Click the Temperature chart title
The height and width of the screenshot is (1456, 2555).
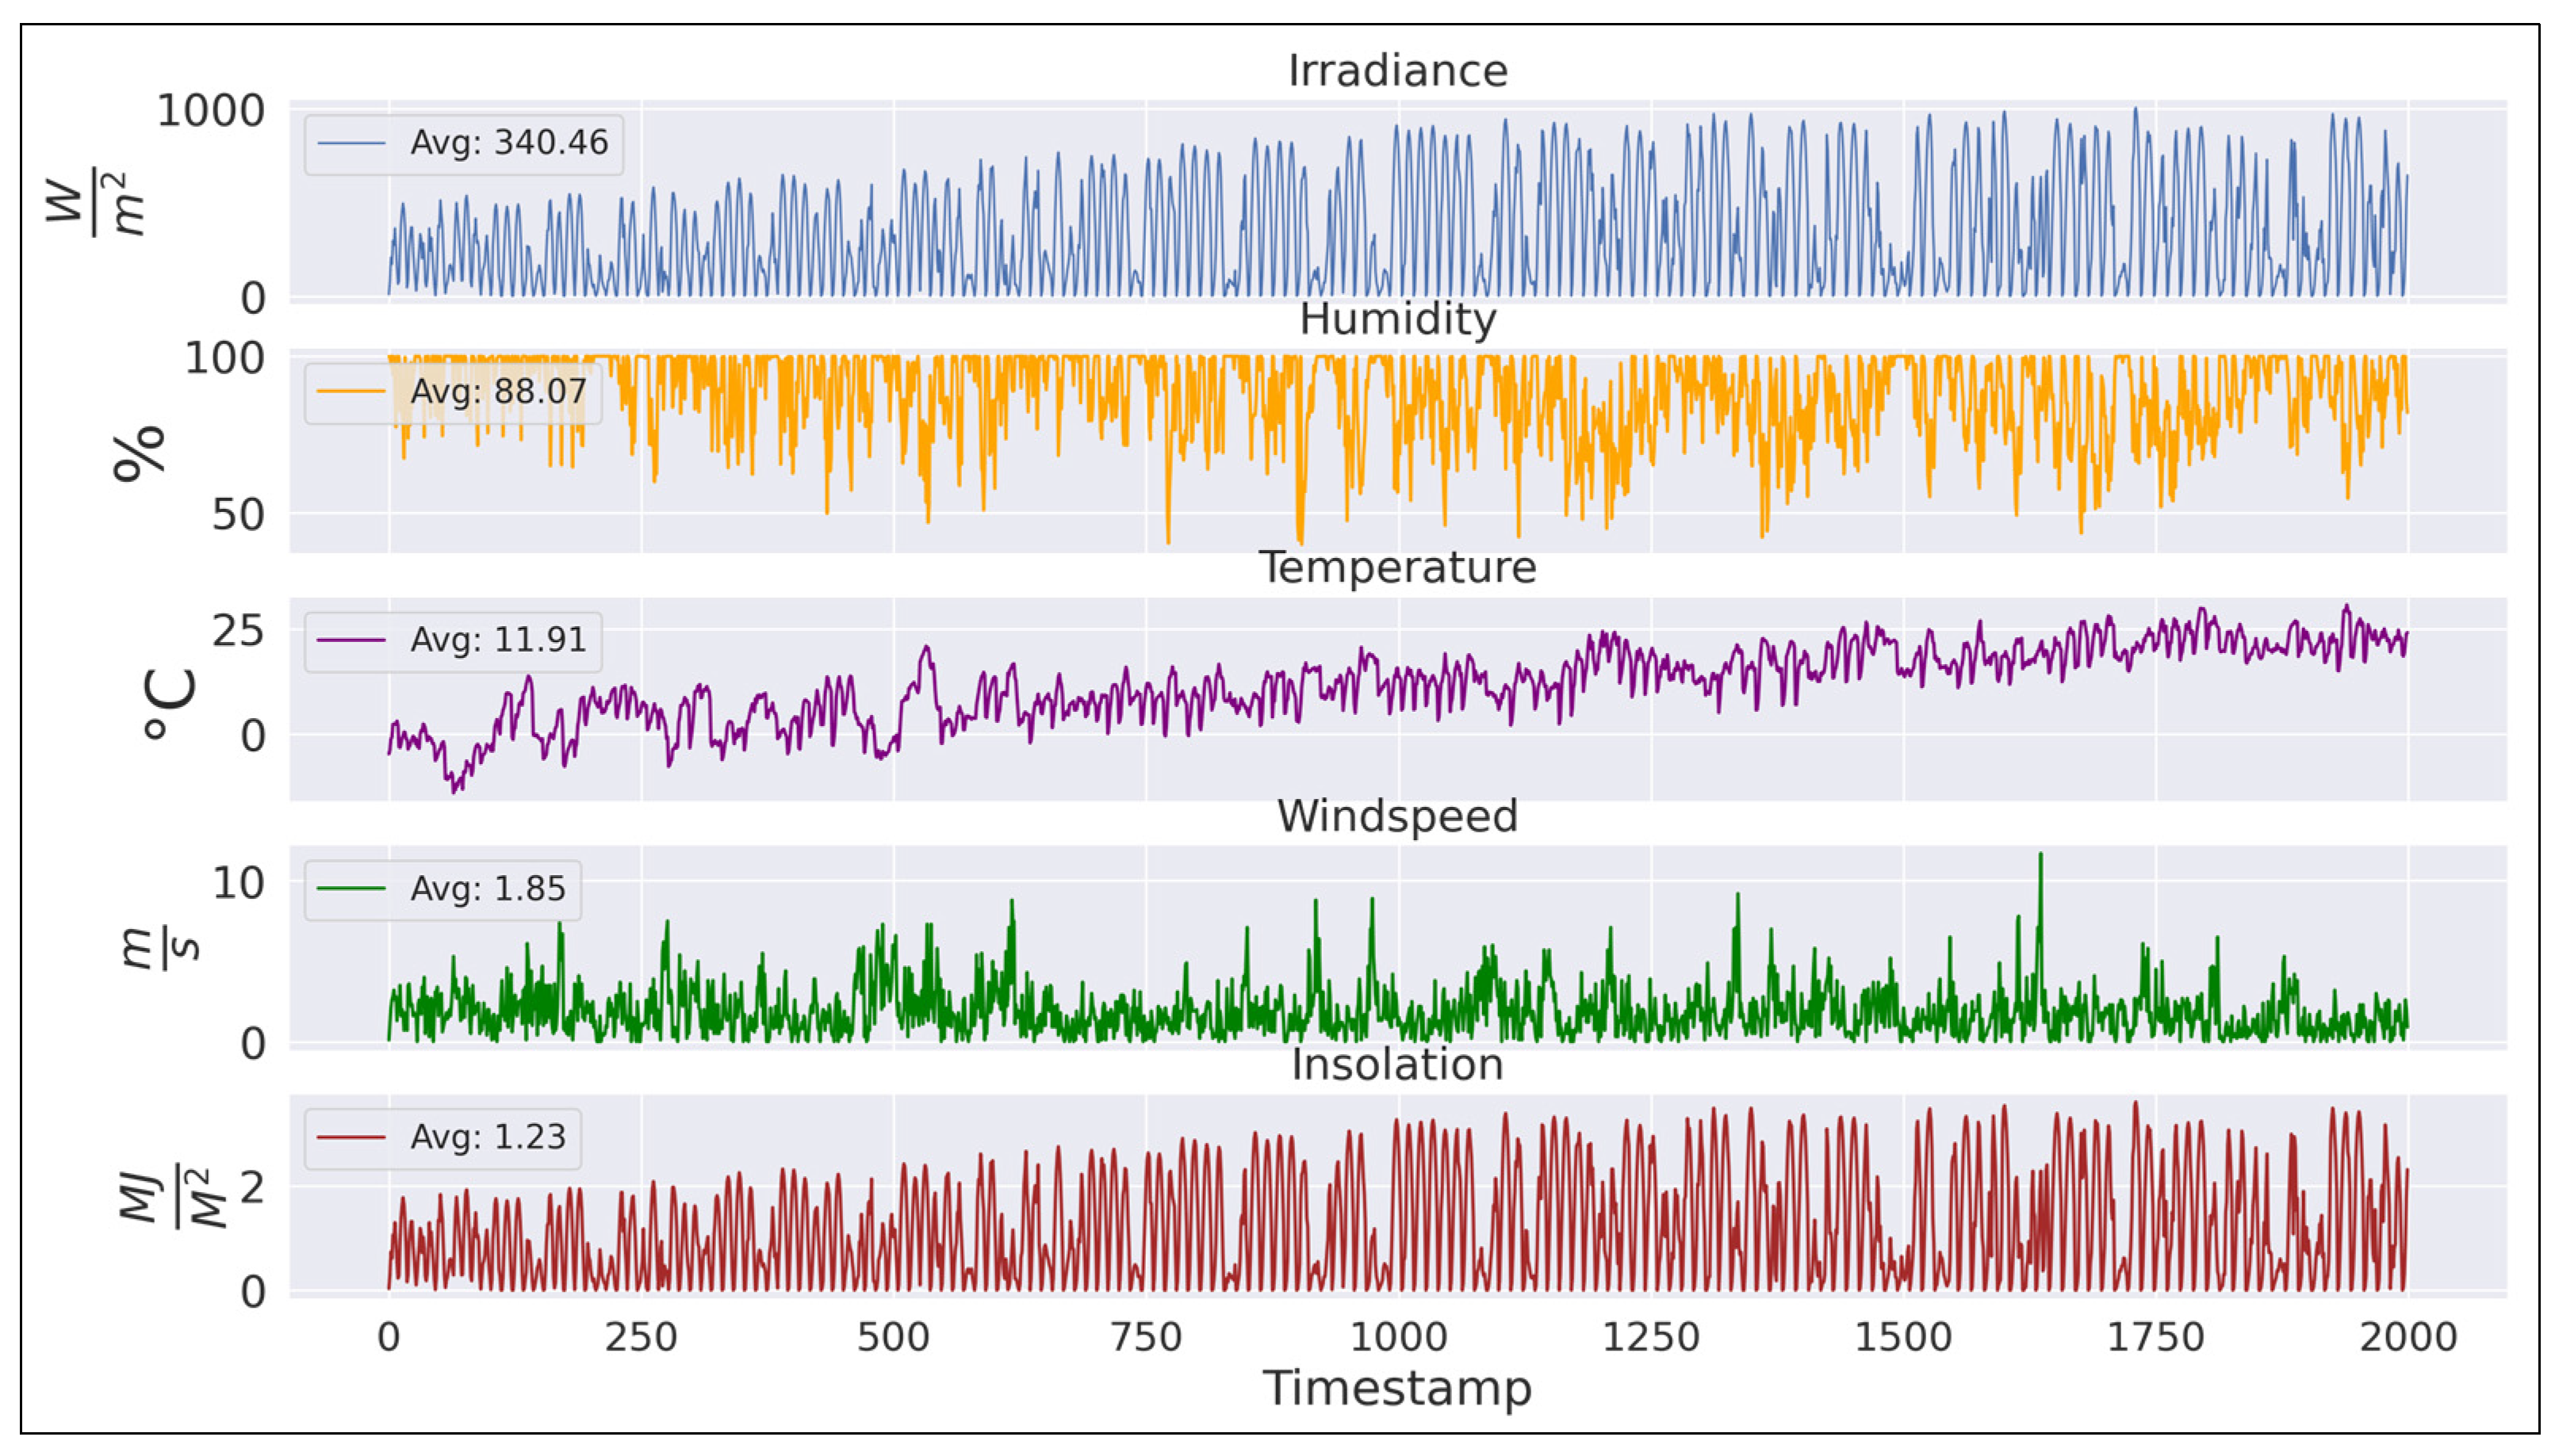point(1396,567)
